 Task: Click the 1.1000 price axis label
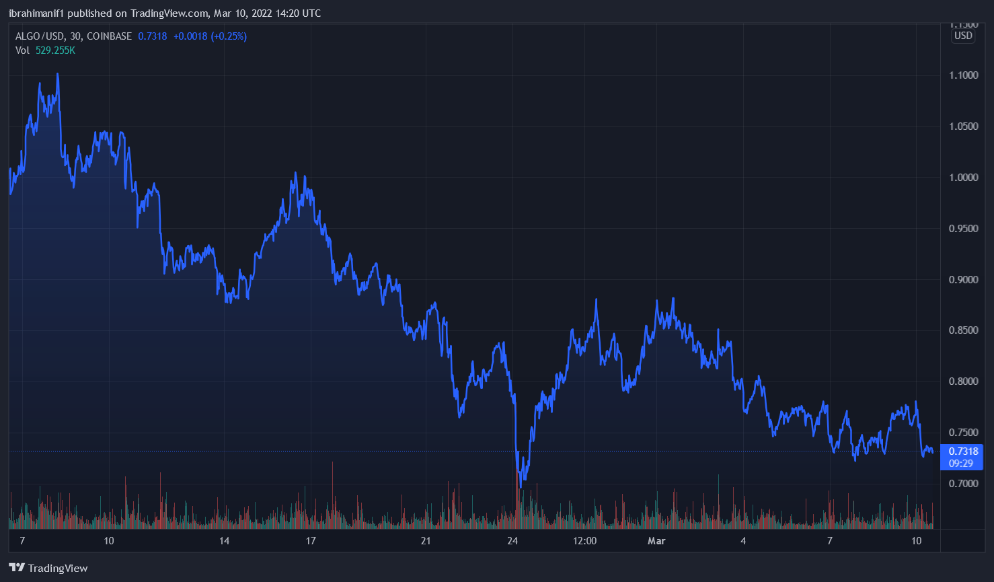pyautogui.click(x=963, y=75)
